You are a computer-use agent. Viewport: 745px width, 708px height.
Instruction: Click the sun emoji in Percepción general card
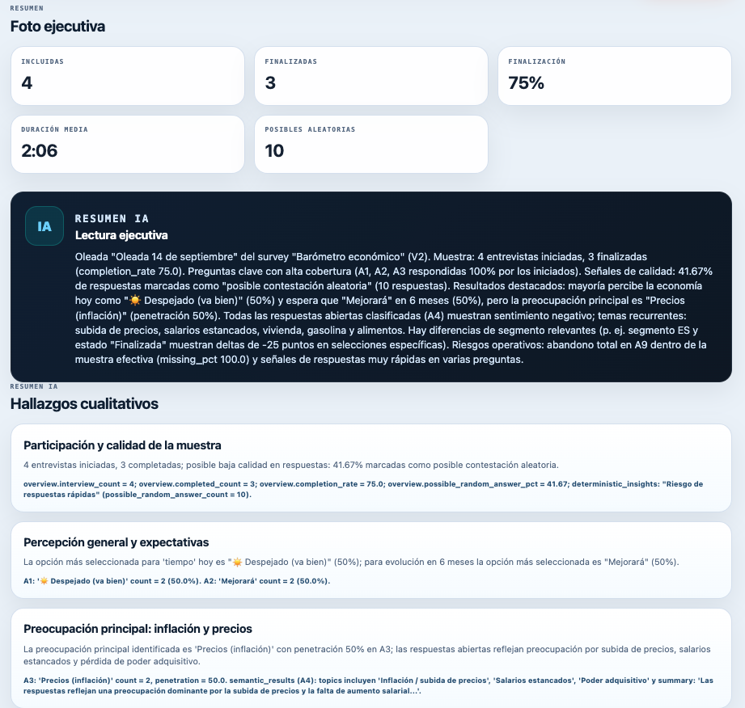click(x=237, y=563)
